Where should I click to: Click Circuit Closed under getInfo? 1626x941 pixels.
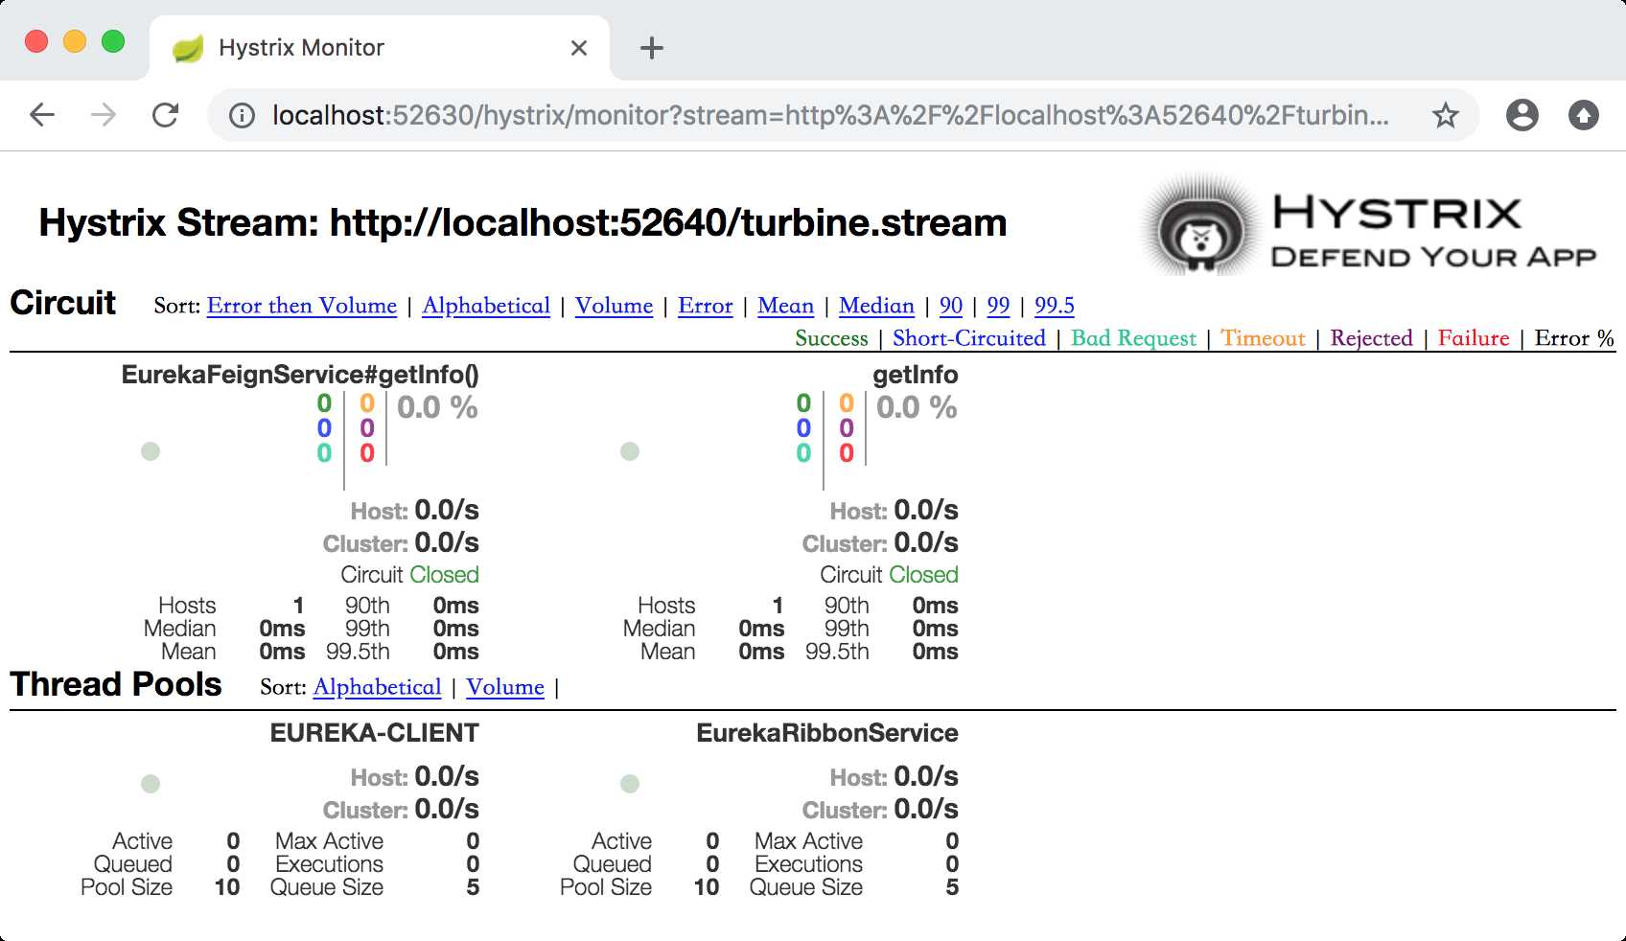point(889,575)
